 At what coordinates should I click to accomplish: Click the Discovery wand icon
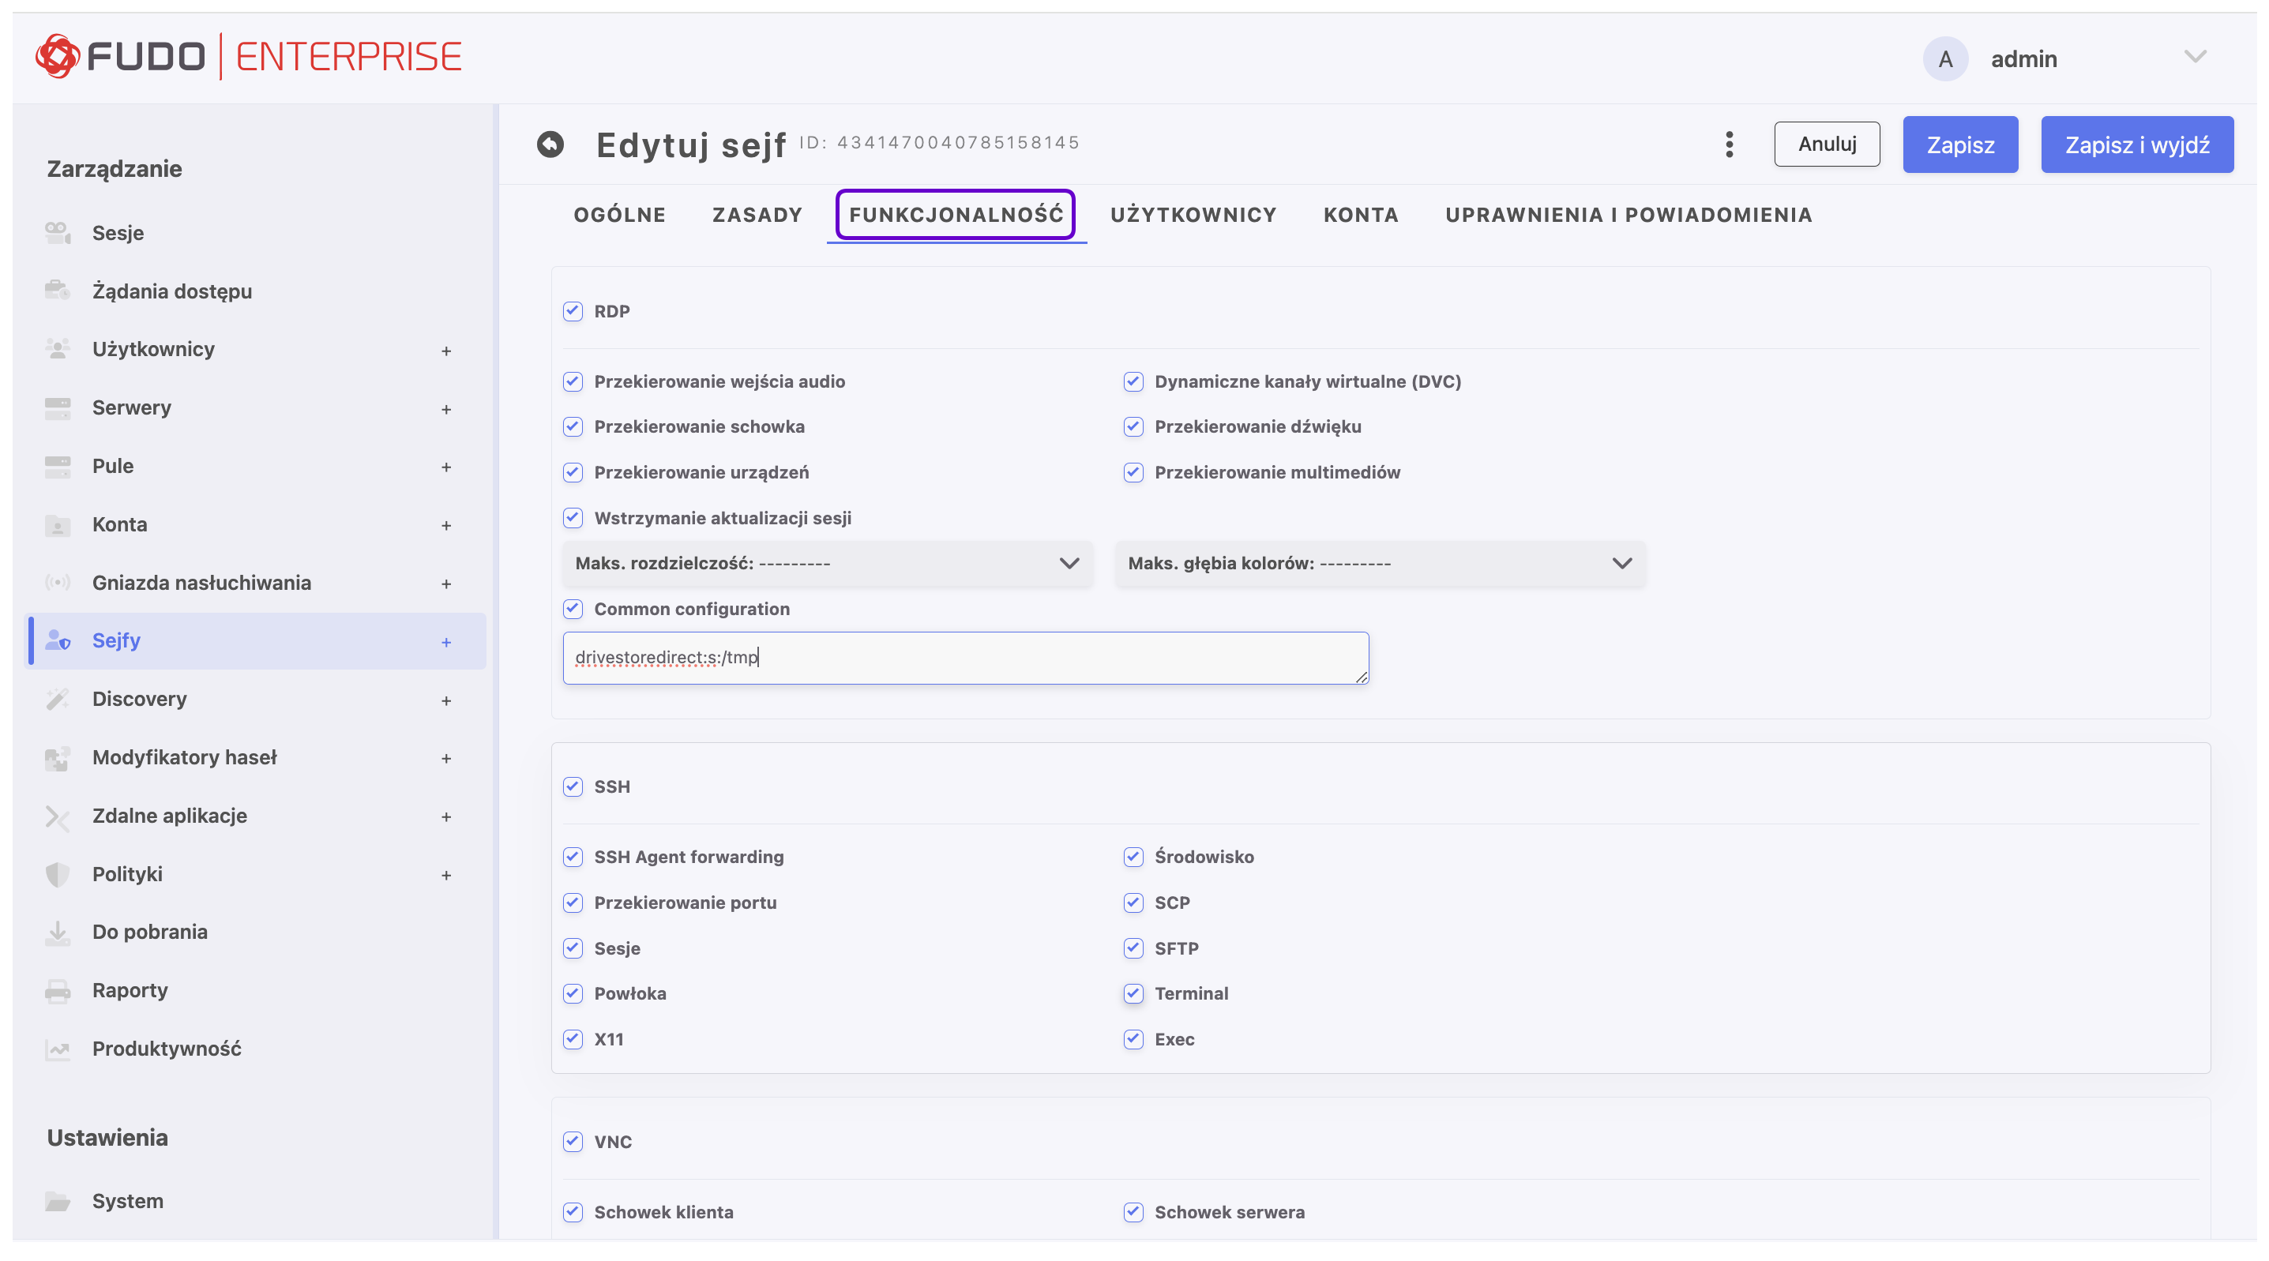pos(57,699)
